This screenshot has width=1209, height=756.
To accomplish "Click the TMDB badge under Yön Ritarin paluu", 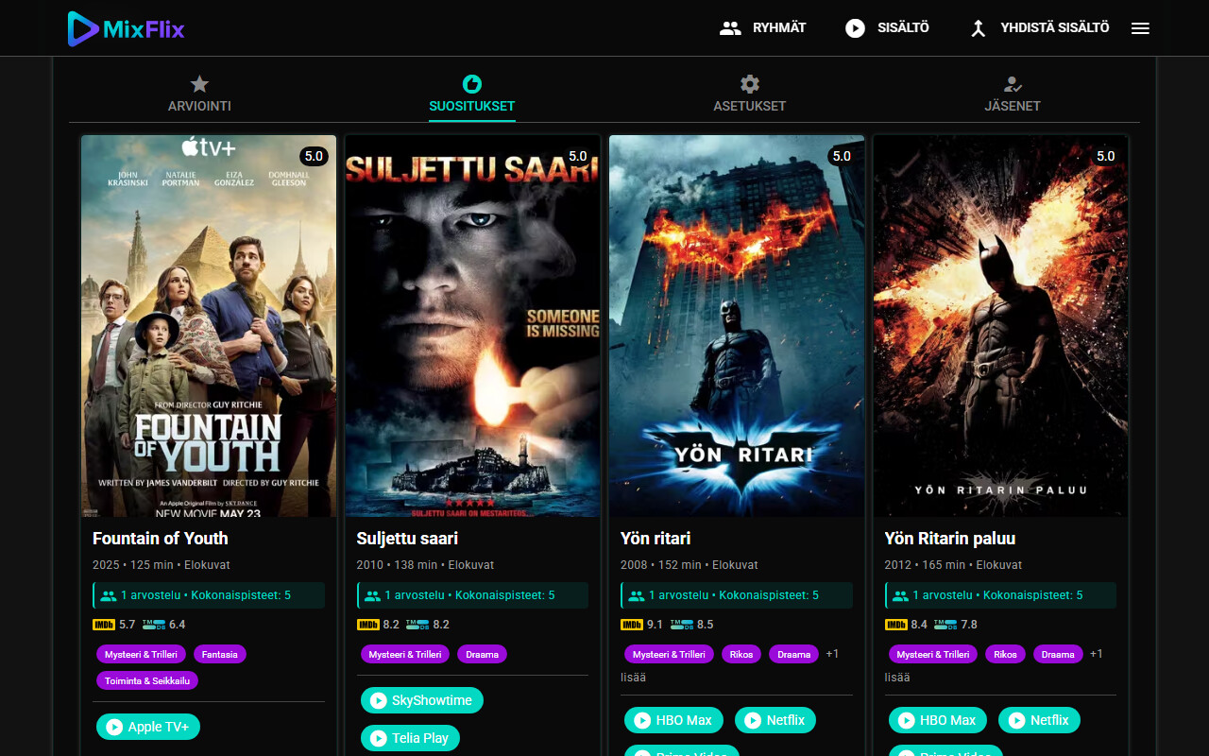I will click(945, 625).
